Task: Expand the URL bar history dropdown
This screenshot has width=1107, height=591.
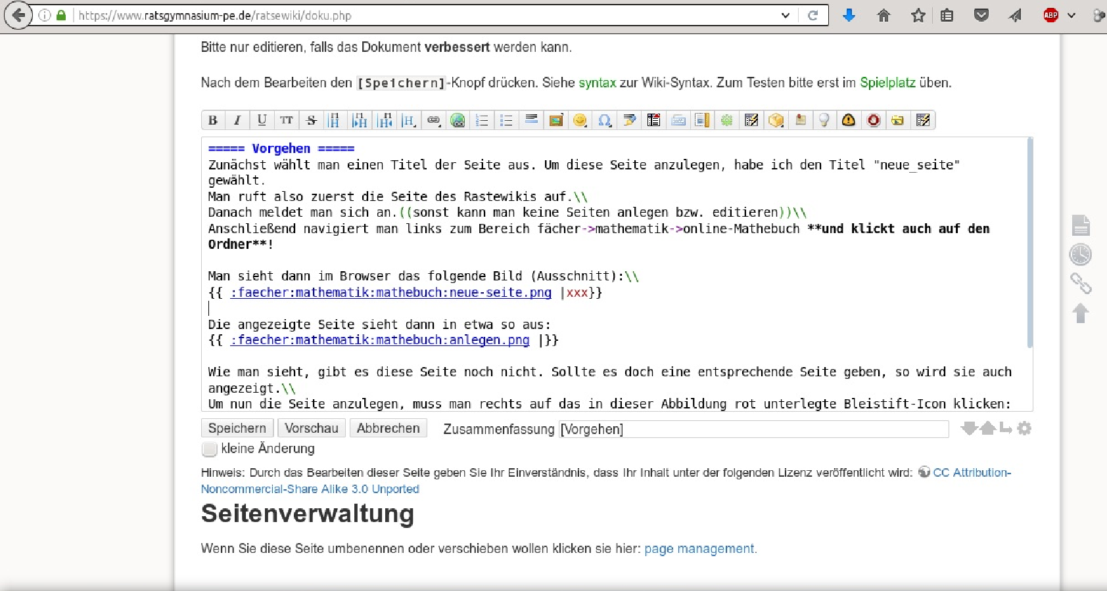Action: (x=785, y=15)
